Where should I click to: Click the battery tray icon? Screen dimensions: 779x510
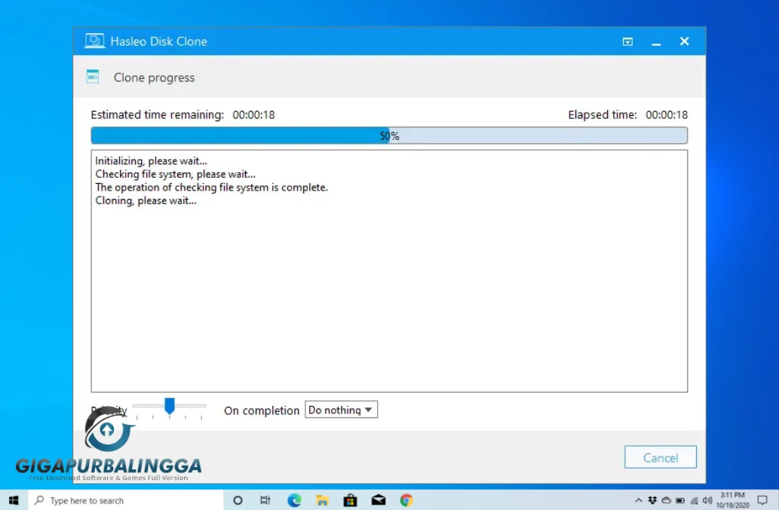click(x=680, y=500)
